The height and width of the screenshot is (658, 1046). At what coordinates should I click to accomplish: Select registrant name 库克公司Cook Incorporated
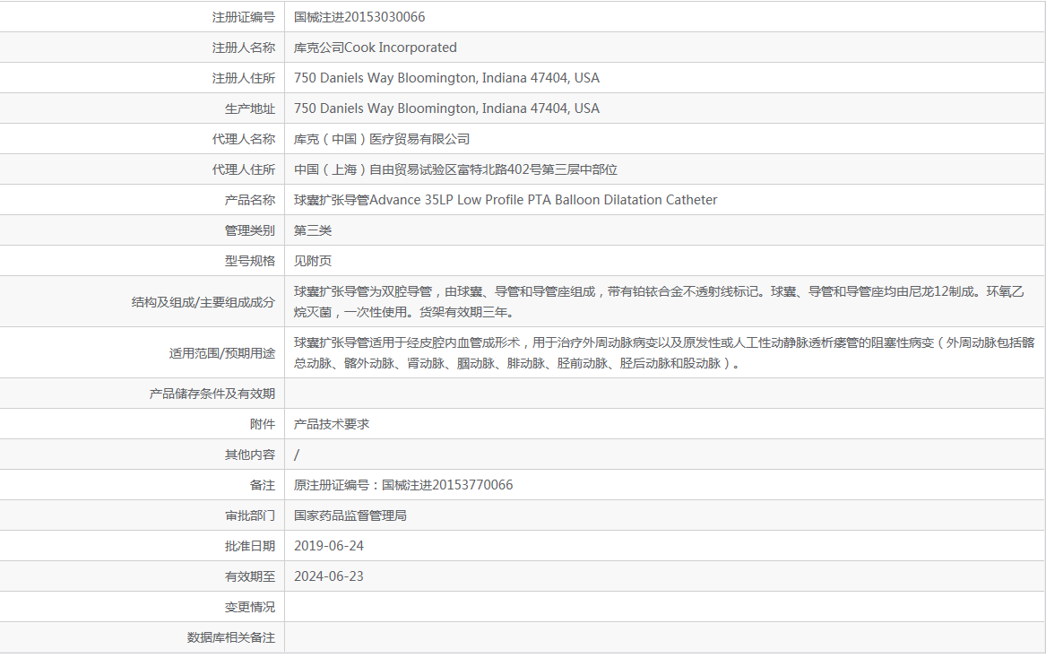tap(376, 48)
